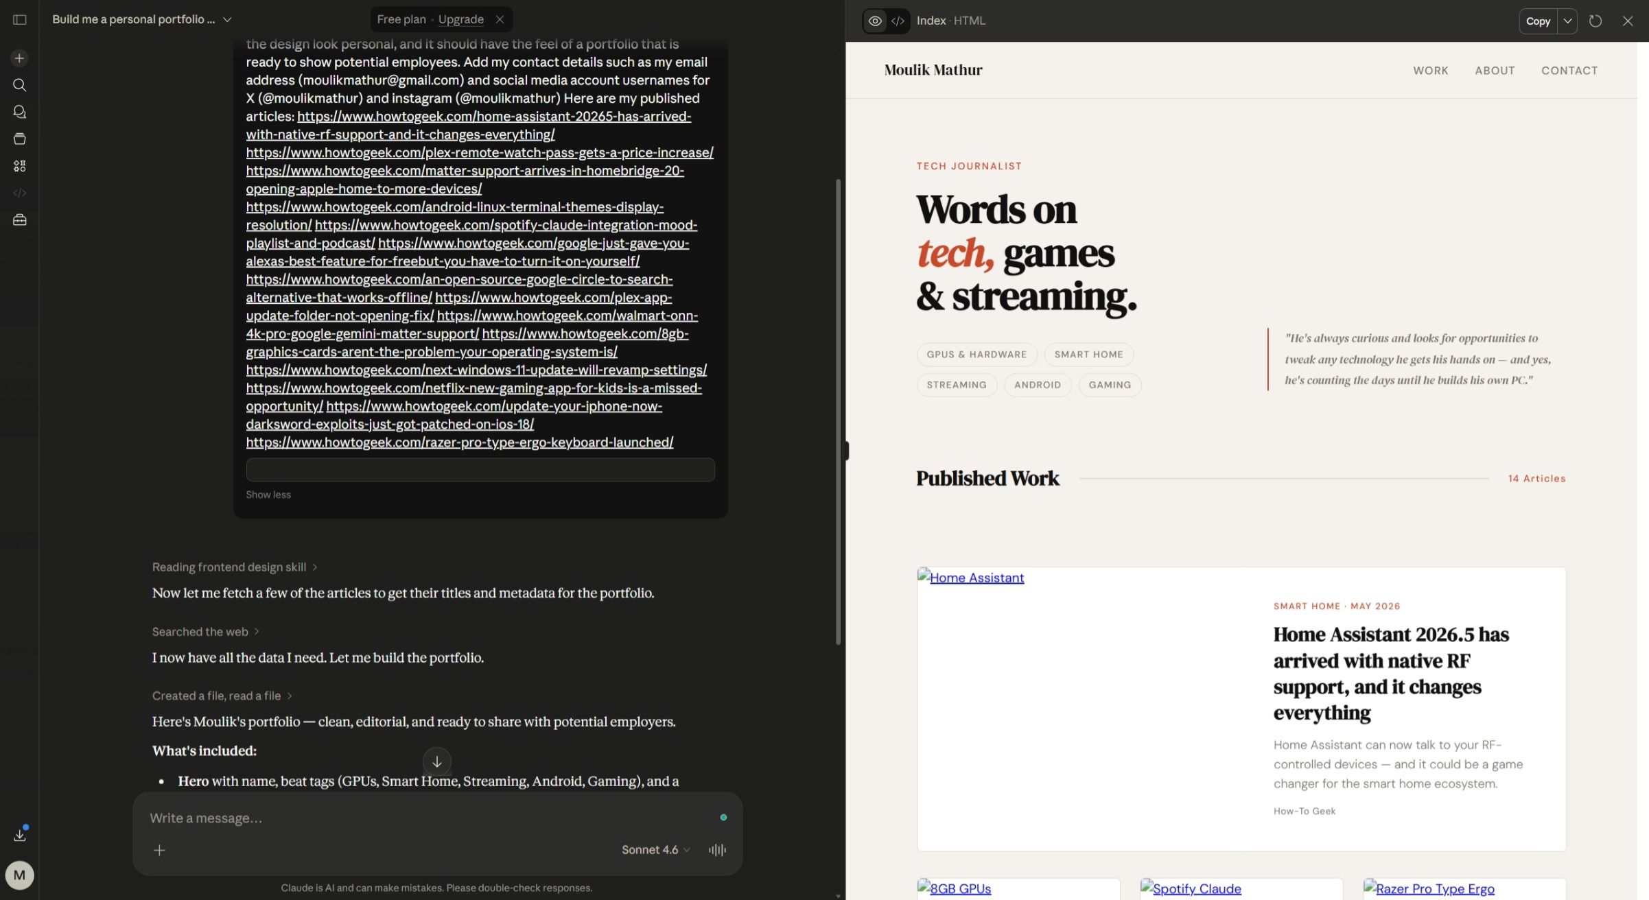Image resolution: width=1649 pixels, height=900 pixels.
Task: Switch to the preview eye view
Action: [x=875, y=21]
